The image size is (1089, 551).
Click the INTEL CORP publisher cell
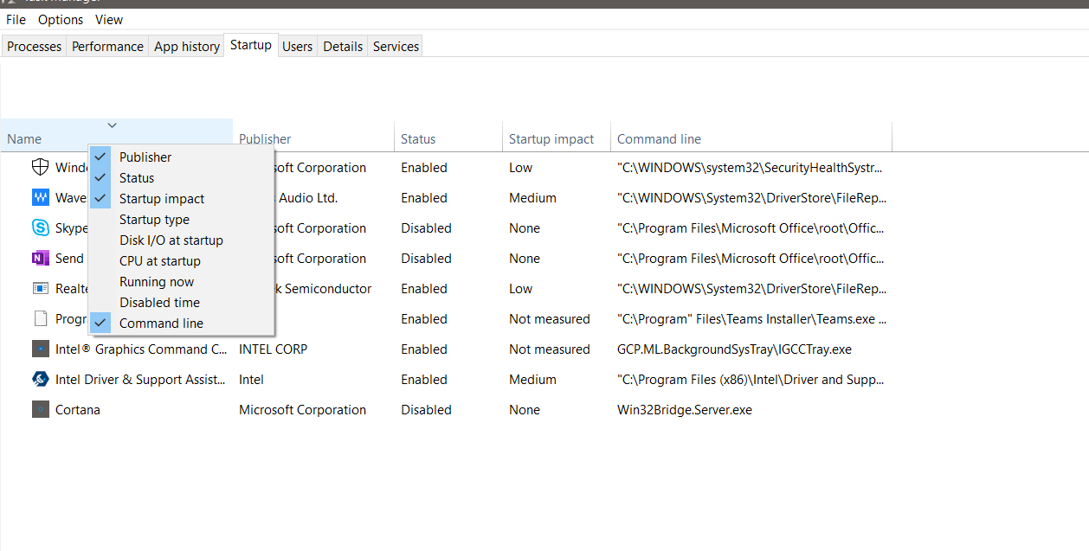point(273,349)
